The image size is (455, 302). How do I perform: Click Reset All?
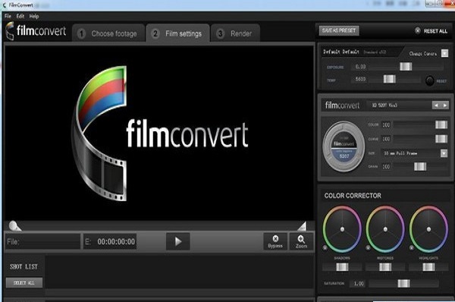pyautogui.click(x=435, y=31)
